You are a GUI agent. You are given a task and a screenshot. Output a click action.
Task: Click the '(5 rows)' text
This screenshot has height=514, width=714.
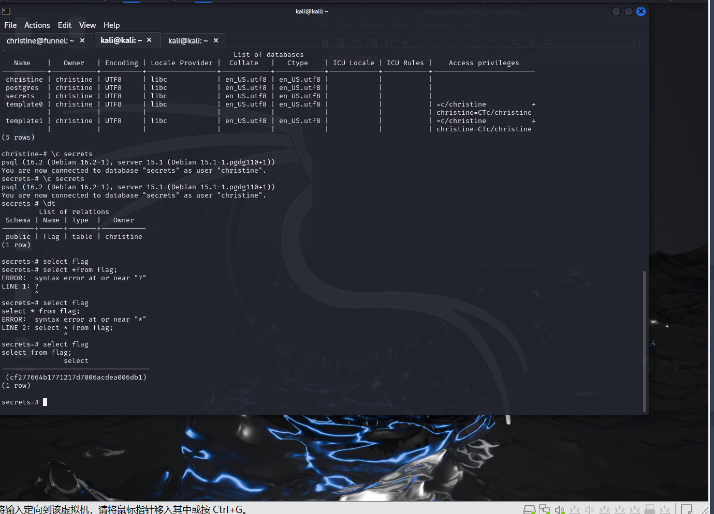18,138
